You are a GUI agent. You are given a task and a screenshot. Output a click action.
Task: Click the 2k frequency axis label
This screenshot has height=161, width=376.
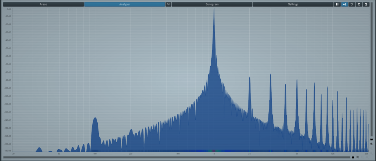tap(249, 154)
